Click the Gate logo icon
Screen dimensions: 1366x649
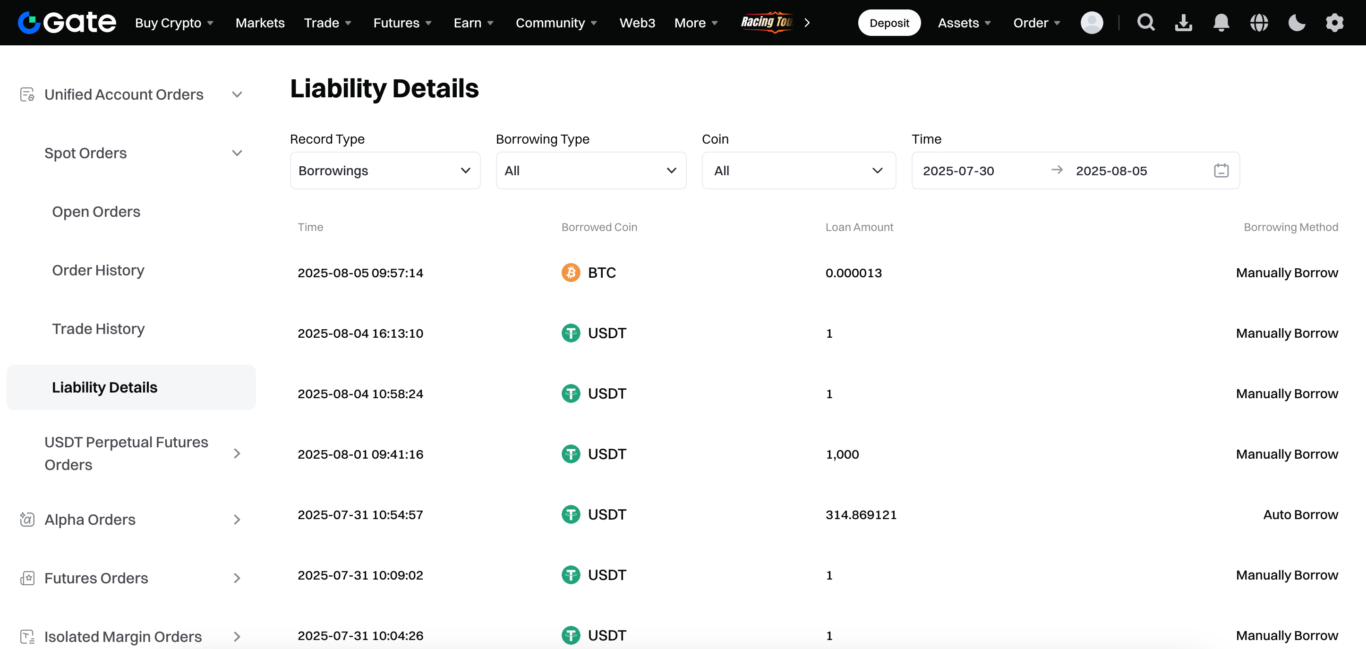29,23
